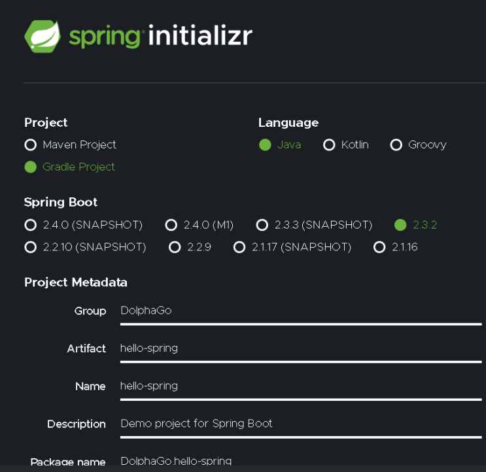Click the Group field label

point(90,311)
